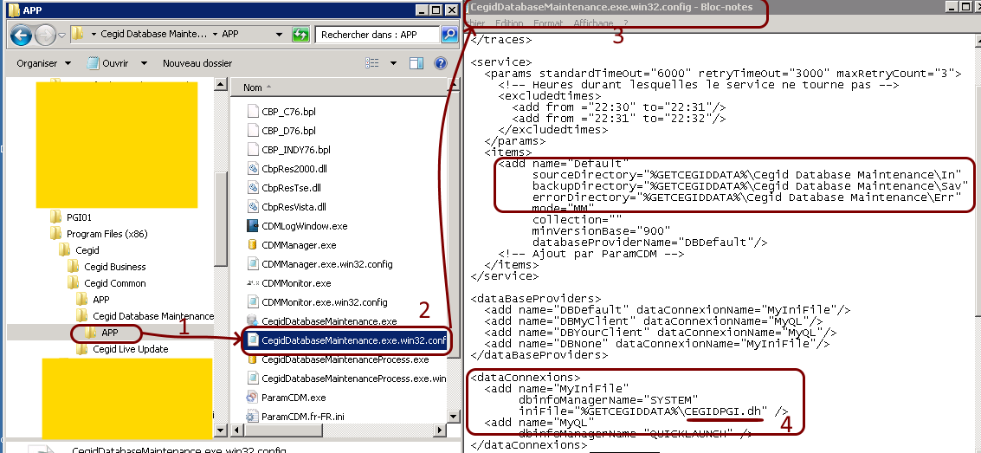Viewport: 981px width, 453px height.
Task: Open the Format menu in Bloc-notes
Action: [x=547, y=23]
